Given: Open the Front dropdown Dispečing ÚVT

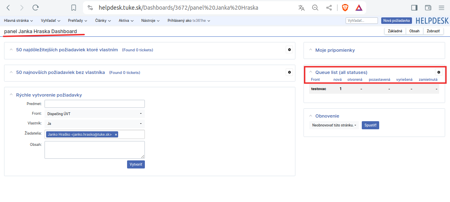Looking at the screenshot, I should click(x=95, y=114).
